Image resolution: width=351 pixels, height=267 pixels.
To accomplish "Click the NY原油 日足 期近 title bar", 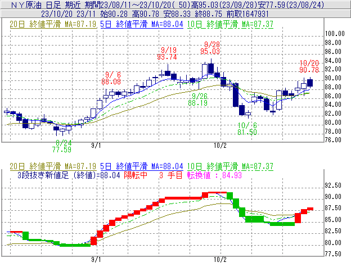I will pyautogui.click(x=175, y=4).
